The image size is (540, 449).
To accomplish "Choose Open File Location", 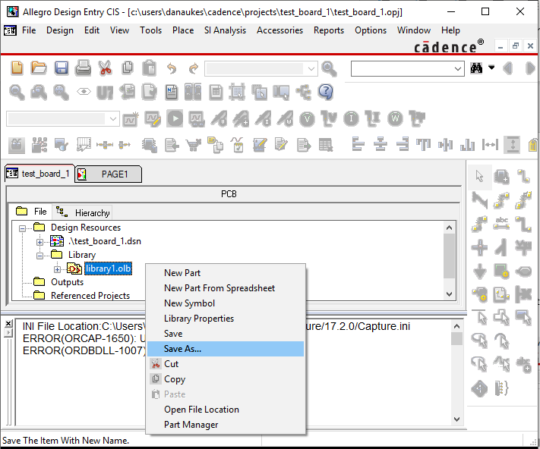I will (226, 409).
